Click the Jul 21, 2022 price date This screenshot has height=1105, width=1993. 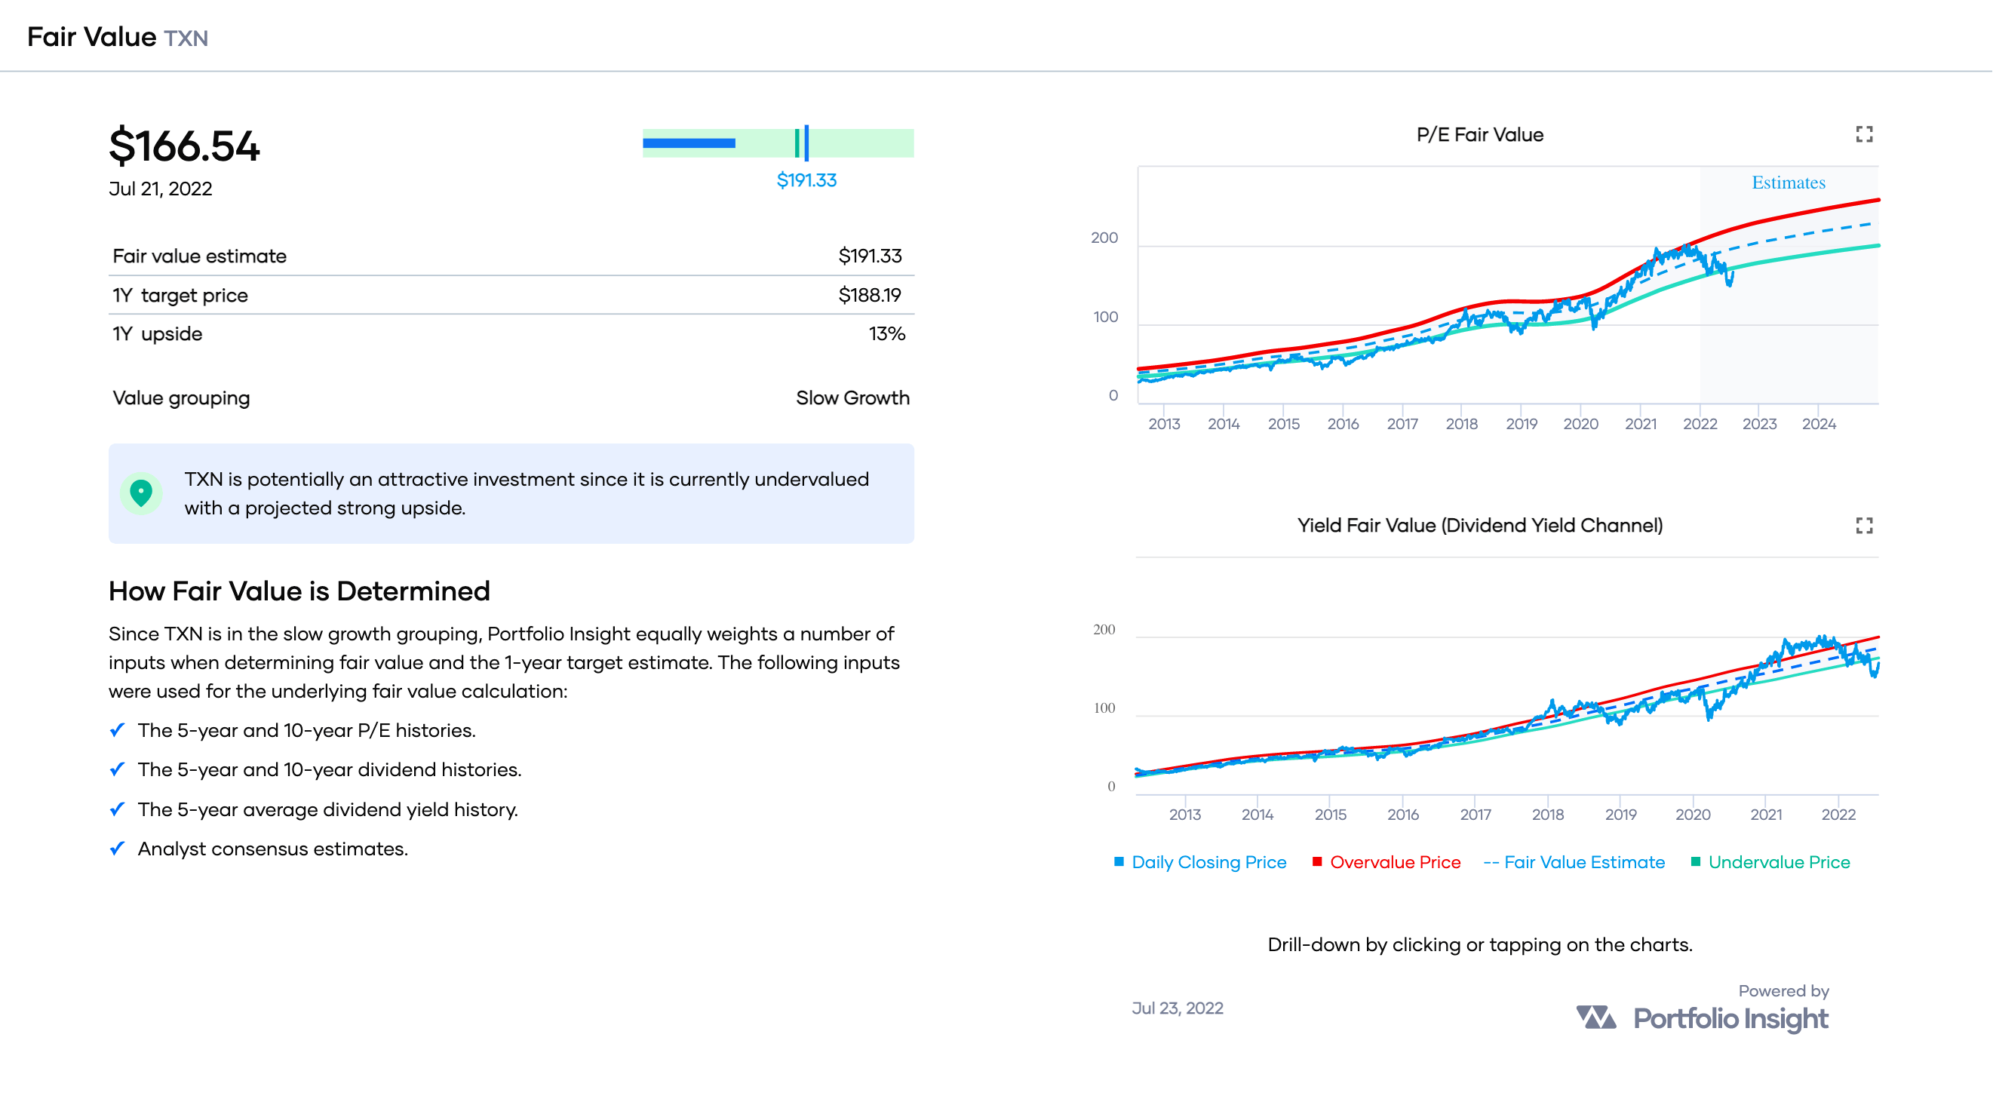[160, 189]
